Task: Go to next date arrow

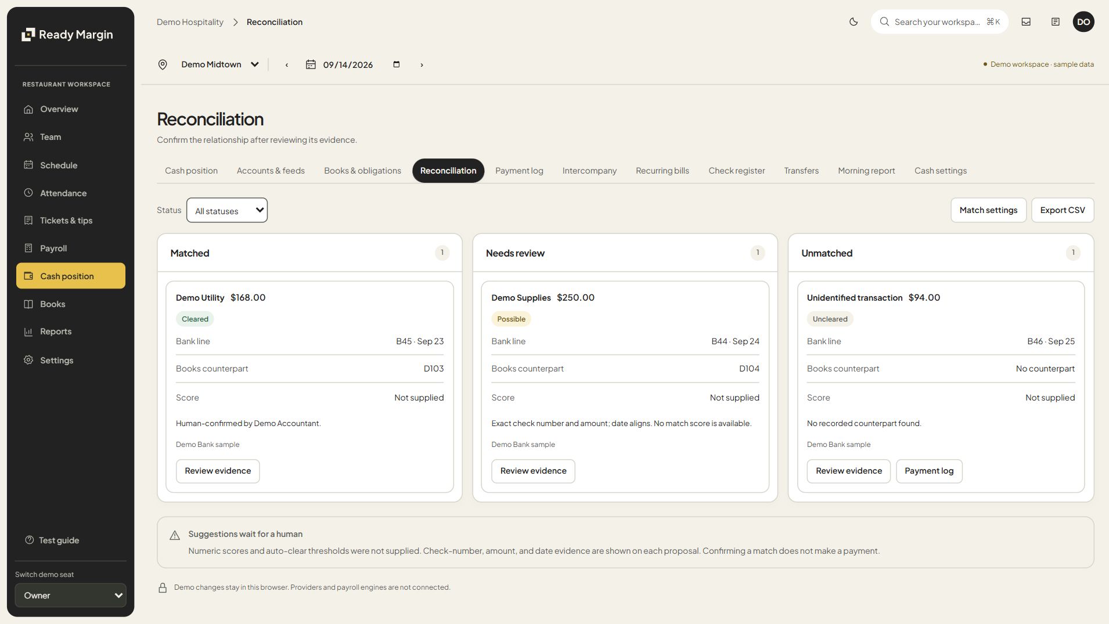Action: (x=422, y=65)
